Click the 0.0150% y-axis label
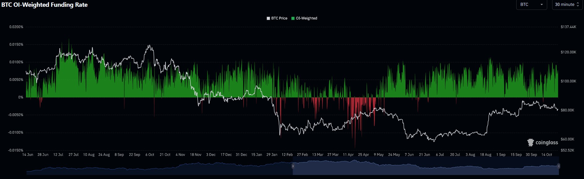The image size is (584, 179). point(16,44)
